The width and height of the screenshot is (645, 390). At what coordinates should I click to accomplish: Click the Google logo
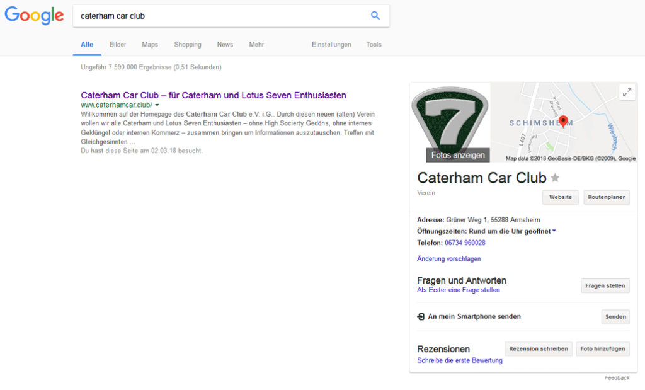pos(34,16)
